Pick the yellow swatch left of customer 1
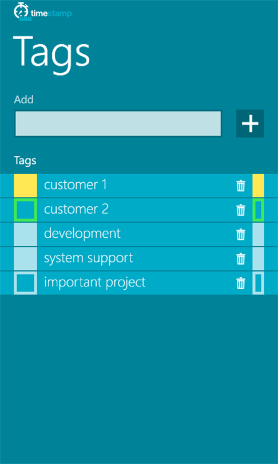 (x=25, y=186)
